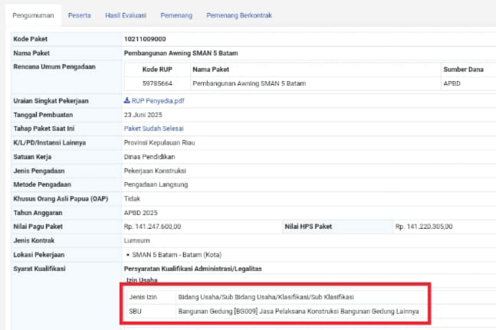The width and height of the screenshot is (496, 330).
Task: Click the Sumber Dana column header
Action: coord(463,70)
